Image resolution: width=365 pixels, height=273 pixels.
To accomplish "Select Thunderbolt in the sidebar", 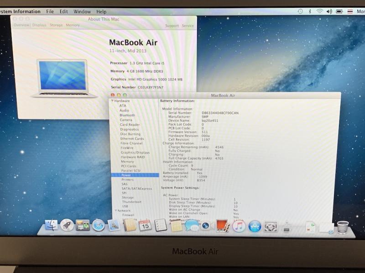I will tap(131, 202).
